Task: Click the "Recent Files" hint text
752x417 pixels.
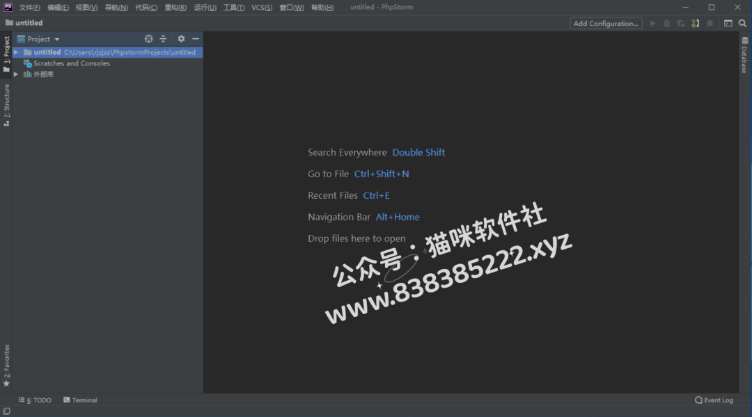Action: pos(333,195)
